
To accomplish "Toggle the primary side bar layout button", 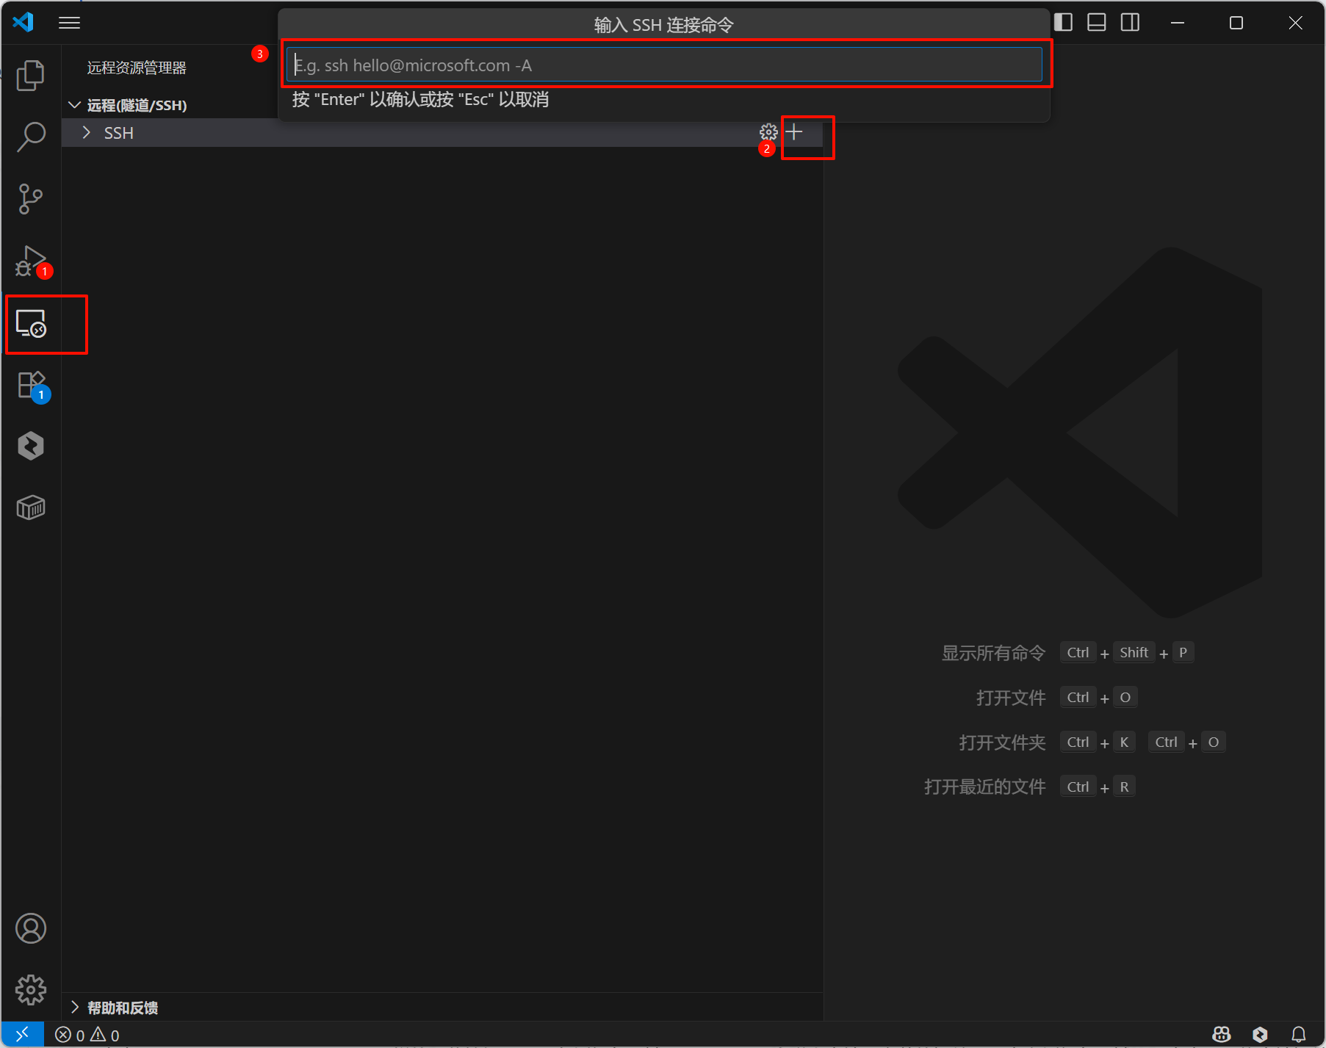I will pos(1063,23).
